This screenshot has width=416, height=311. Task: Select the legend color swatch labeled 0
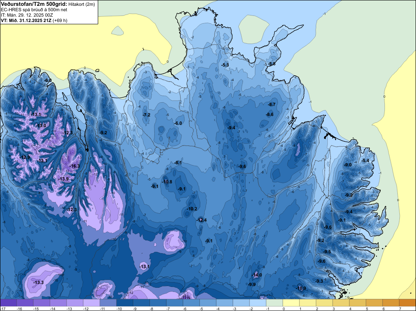[291, 303]
